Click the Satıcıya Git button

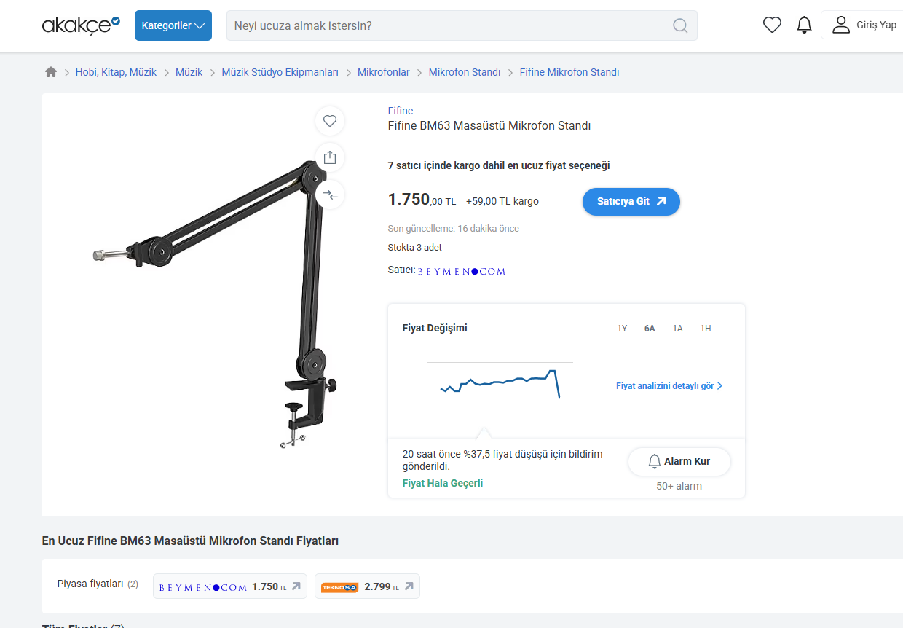tap(631, 202)
